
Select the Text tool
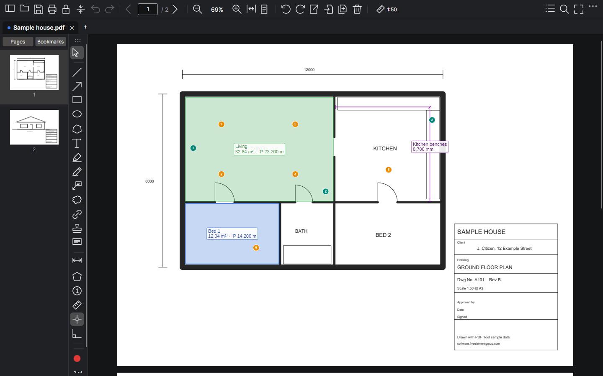(77, 143)
